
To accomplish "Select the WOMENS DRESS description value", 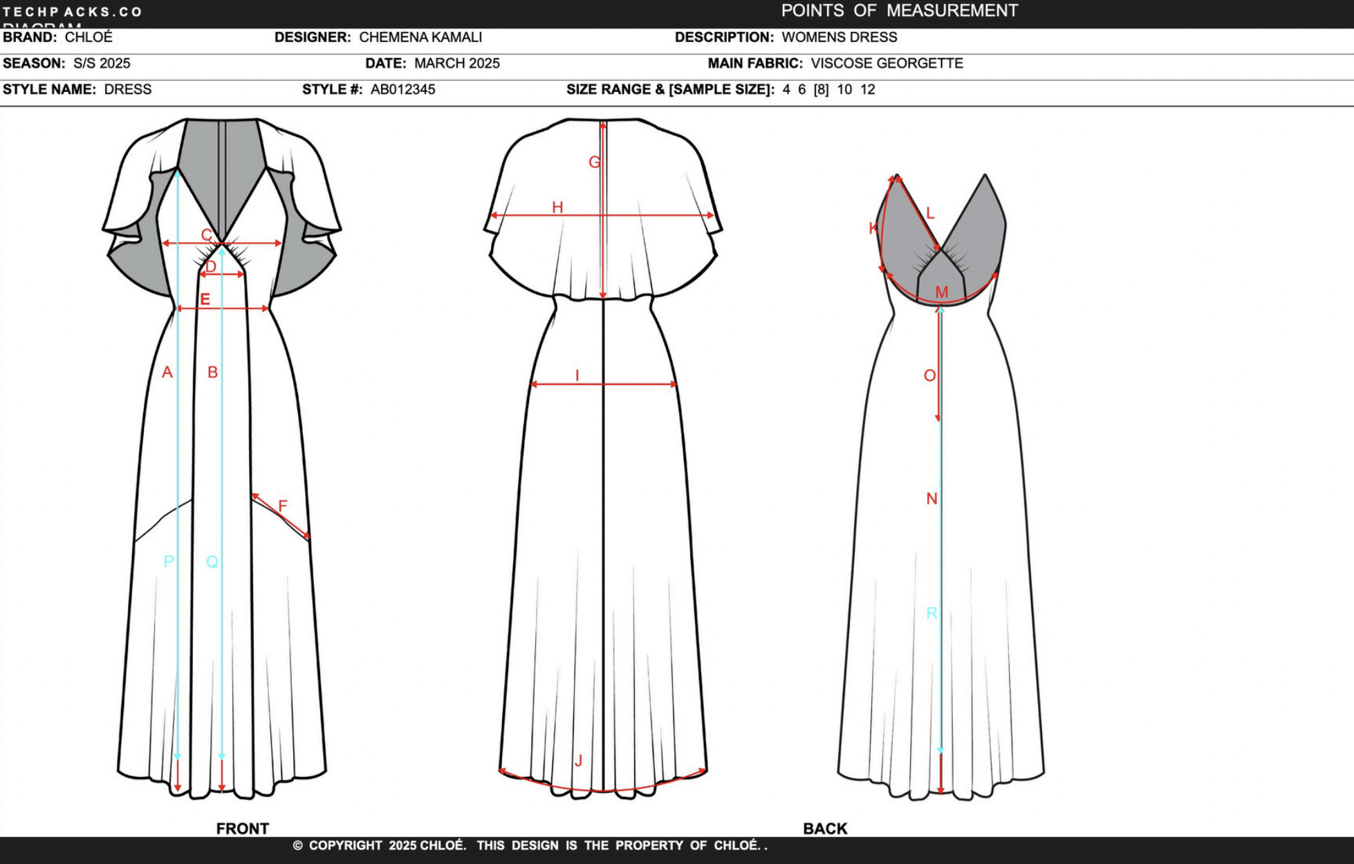I will coord(840,37).
